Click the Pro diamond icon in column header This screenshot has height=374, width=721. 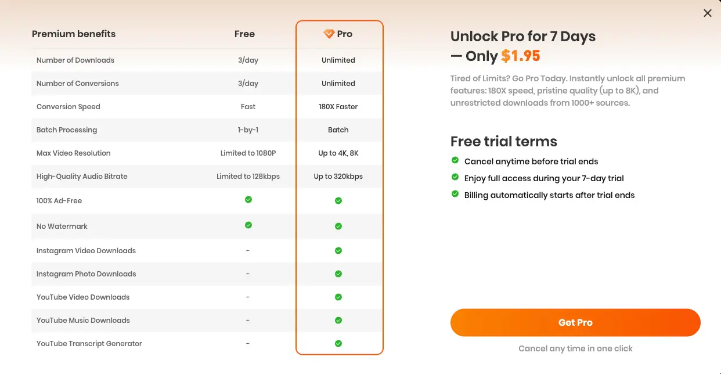[329, 34]
